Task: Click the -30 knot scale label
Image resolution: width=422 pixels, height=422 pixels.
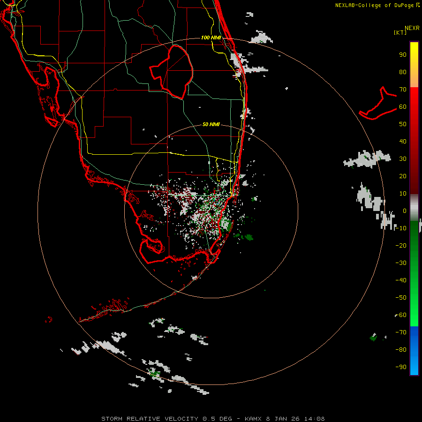Action: pyautogui.click(x=401, y=263)
